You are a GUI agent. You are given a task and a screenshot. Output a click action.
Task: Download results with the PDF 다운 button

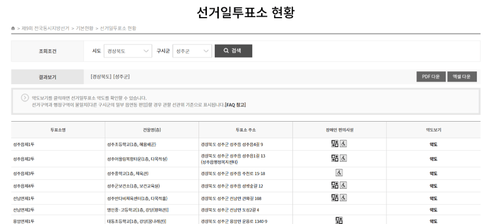[x=431, y=77]
